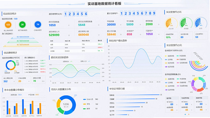Viewport: 210px width, 118px height.
Task: Click the orange 3665 total value
Action: 37,95
